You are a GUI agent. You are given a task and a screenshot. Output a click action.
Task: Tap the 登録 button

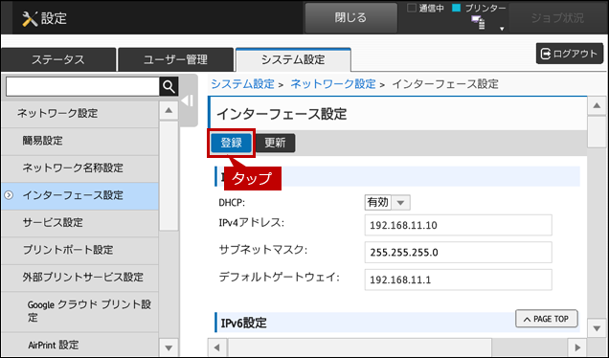pos(231,143)
